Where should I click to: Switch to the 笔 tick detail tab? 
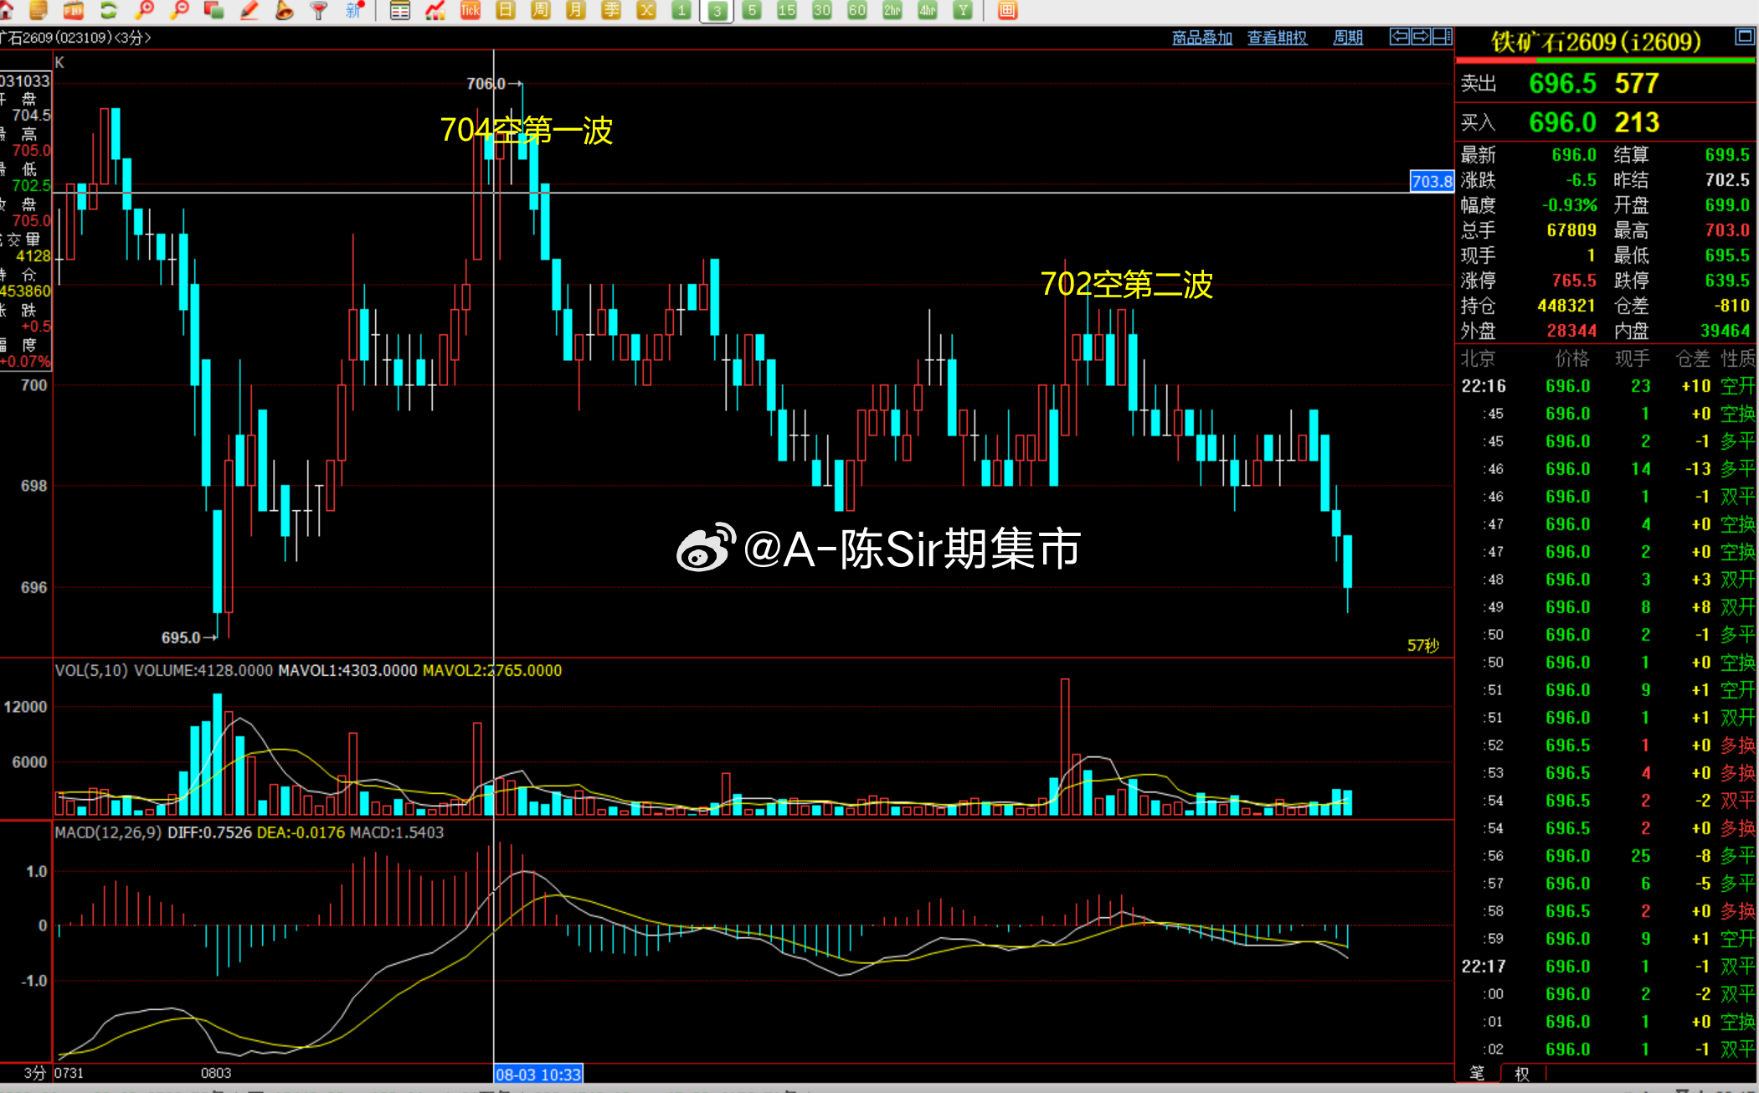1477,1073
